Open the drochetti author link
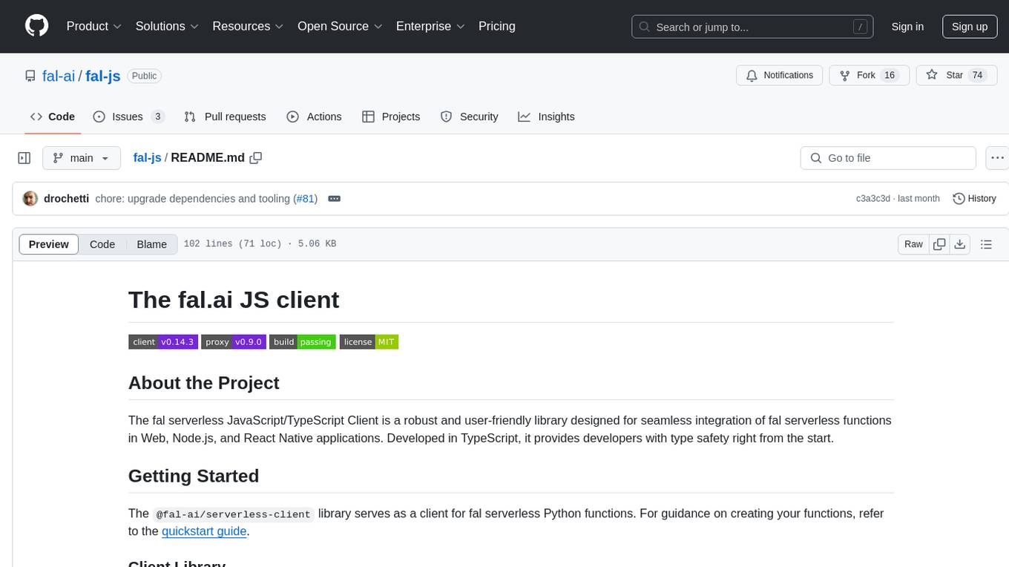 (67, 199)
